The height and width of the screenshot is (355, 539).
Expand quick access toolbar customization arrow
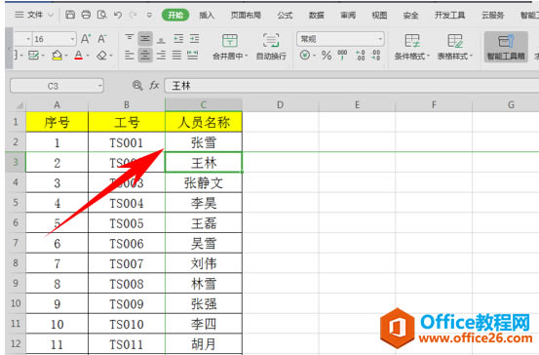click(x=149, y=16)
